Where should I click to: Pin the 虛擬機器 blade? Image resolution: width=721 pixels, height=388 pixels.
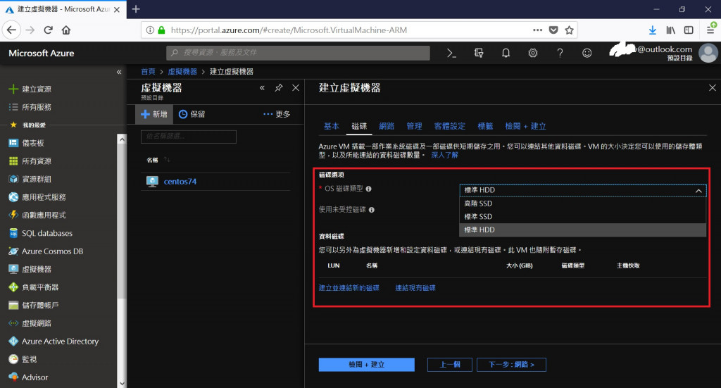coord(279,88)
